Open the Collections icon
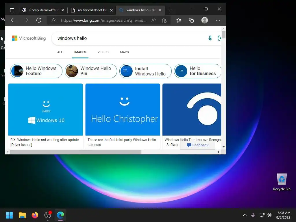296x222 pixels. pos(191,20)
